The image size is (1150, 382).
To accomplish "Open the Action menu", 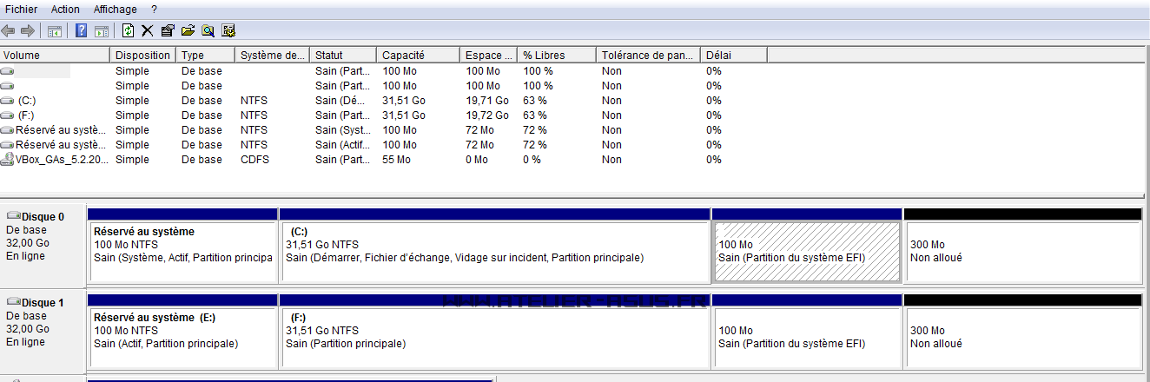I will click(65, 10).
